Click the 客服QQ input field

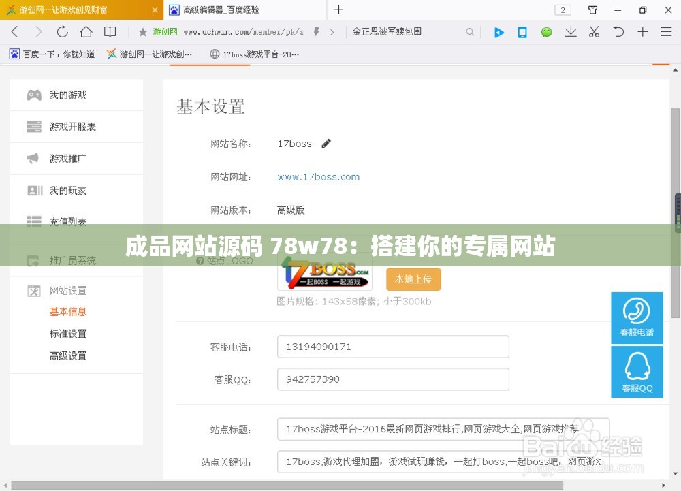pyautogui.click(x=393, y=379)
